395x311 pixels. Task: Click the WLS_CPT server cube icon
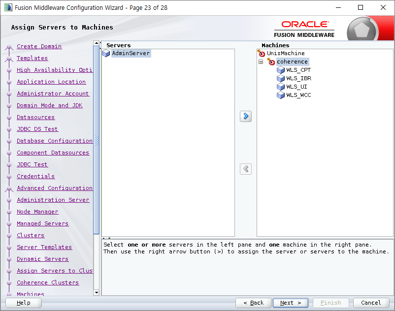point(281,70)
